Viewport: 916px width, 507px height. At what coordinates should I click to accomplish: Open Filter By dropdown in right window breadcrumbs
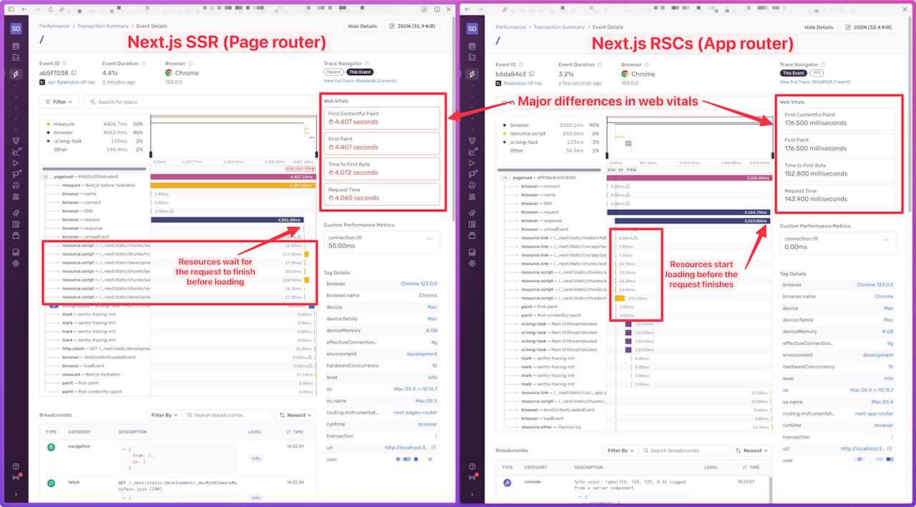pyautogui.click(x=620, y=450)
